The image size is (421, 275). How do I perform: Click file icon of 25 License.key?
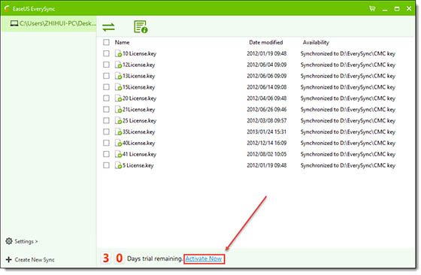(118, 121)
